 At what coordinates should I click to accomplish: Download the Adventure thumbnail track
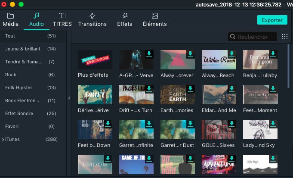click(x=232, y=159)
